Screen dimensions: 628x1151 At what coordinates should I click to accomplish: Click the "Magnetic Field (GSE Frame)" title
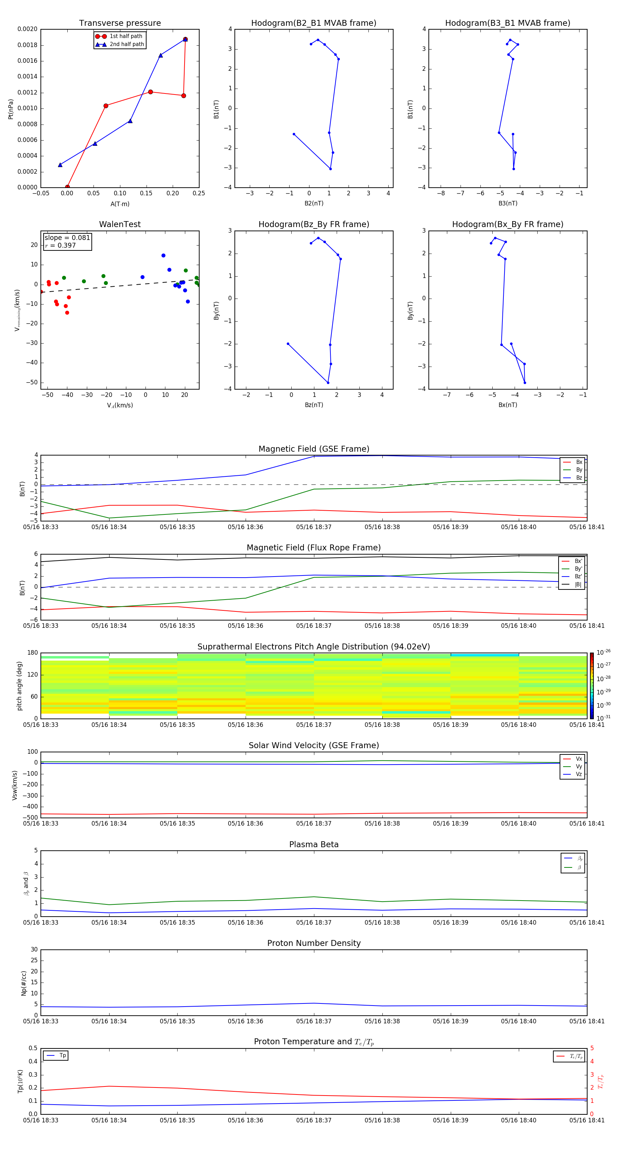click(x=314, y=449)
